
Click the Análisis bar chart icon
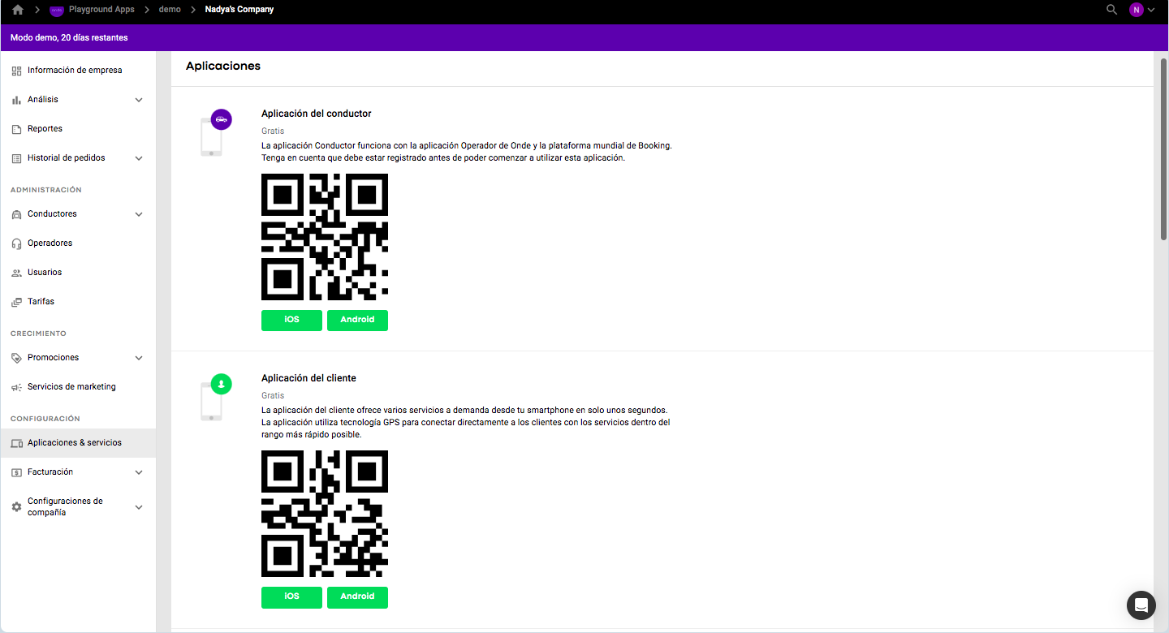pos(16,100)
